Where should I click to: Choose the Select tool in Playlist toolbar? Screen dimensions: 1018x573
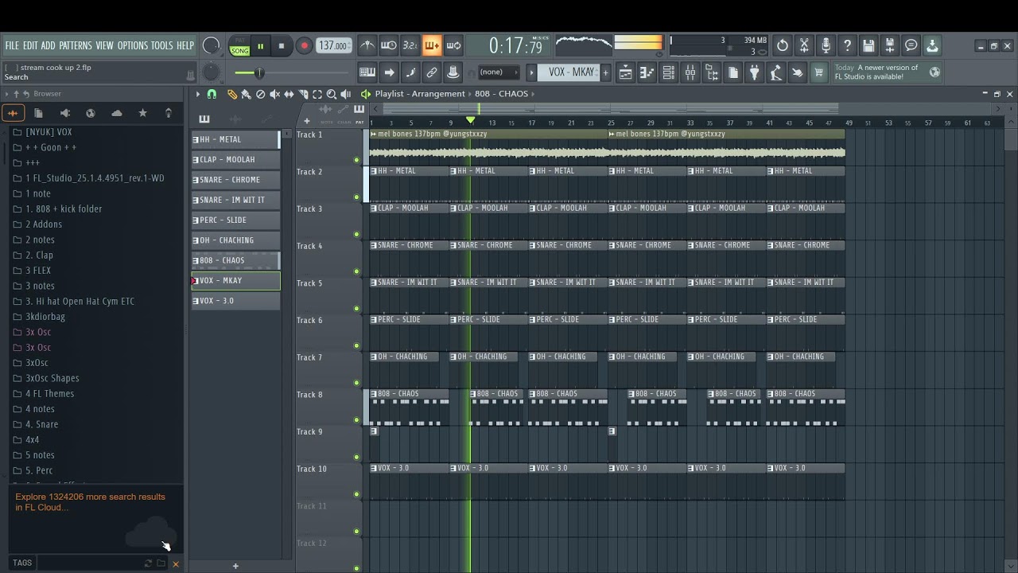[317, 94]
